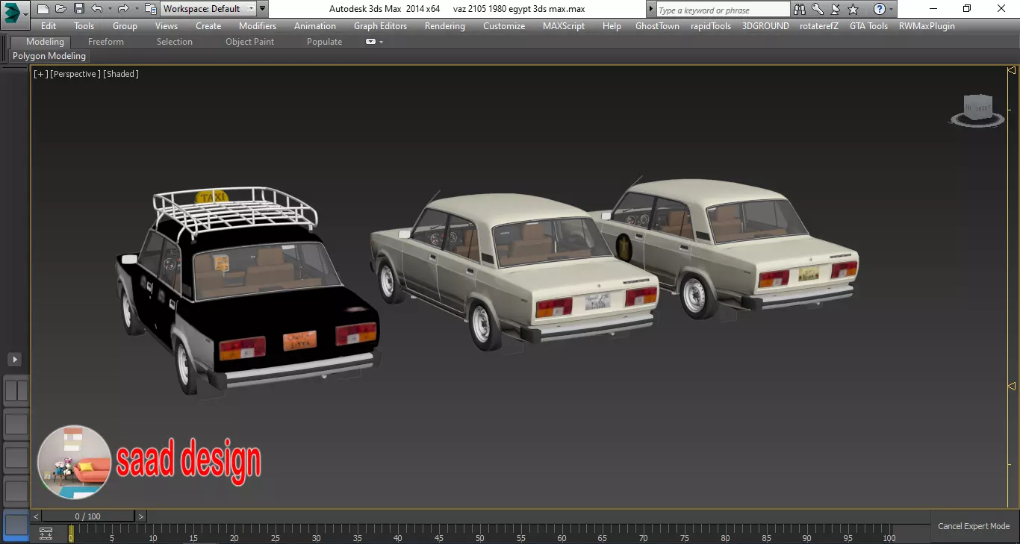
Task: Open the Shaded viewport shading menu
Action: (121, 74)
